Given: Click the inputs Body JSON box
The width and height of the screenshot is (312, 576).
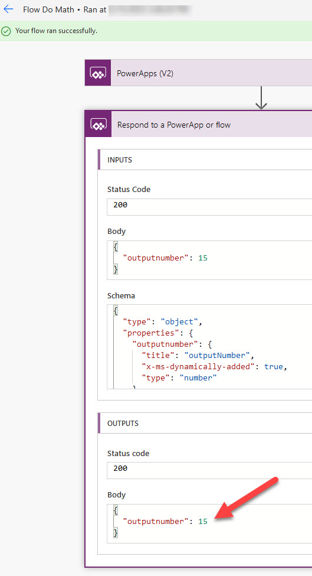Looking at the screenshot, I should [209, 260].
